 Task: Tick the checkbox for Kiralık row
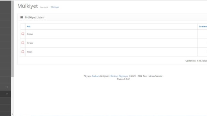[23, 43]
